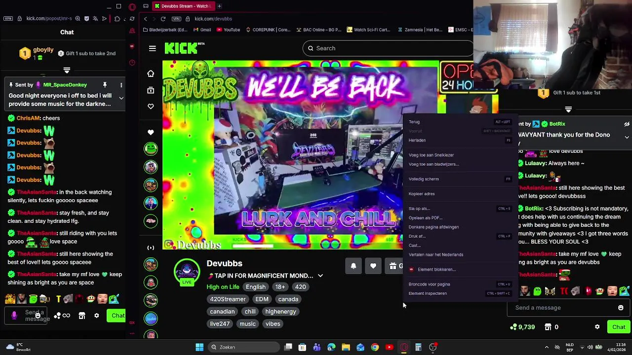Screen dimensions: 632x355
Task: Click the heart follow button beside Devubbs
Action: pyautogui.click(x=373, y=266)
